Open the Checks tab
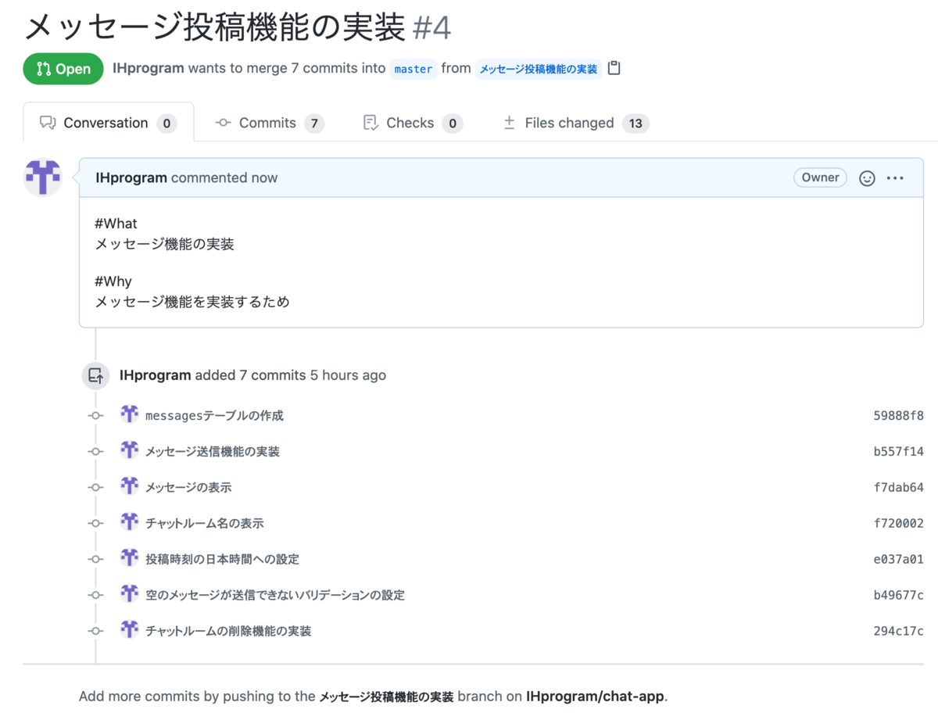Image resolution: width=938 pixels, height=720 pixels. point(413,123)
